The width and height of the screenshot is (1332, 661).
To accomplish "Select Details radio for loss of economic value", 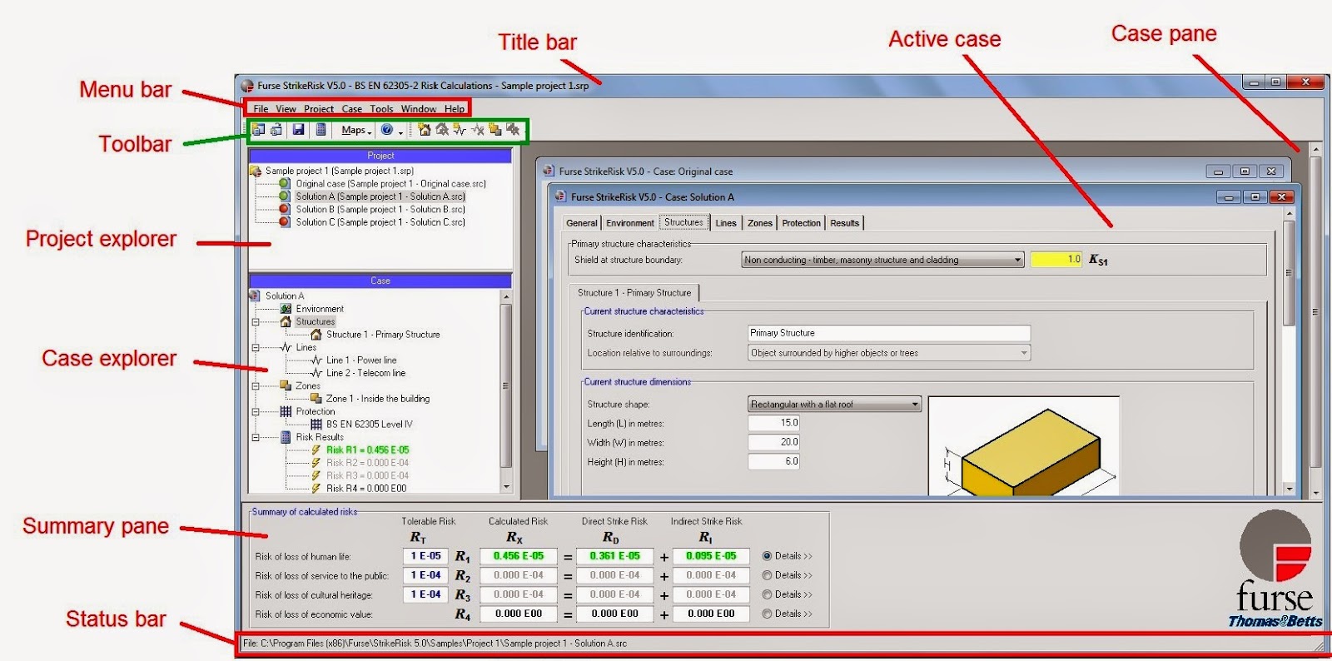I will click(x=768, y=614).
